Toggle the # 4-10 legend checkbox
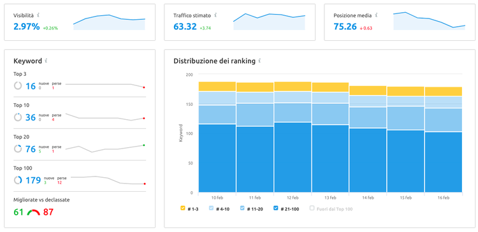The height and width of the screenshot is (232, 478). [x=211, y=208]
